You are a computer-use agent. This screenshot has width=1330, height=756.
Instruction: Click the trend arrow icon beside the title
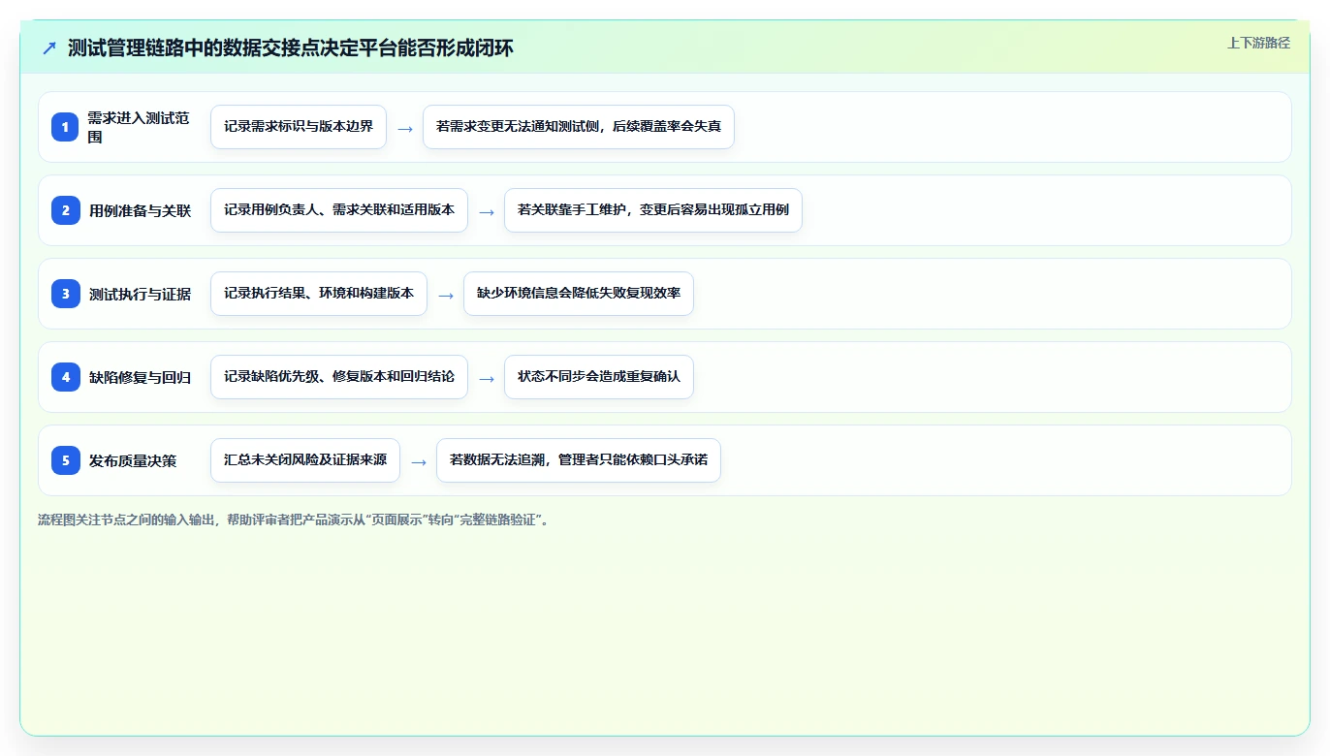(x=49, y=48)
